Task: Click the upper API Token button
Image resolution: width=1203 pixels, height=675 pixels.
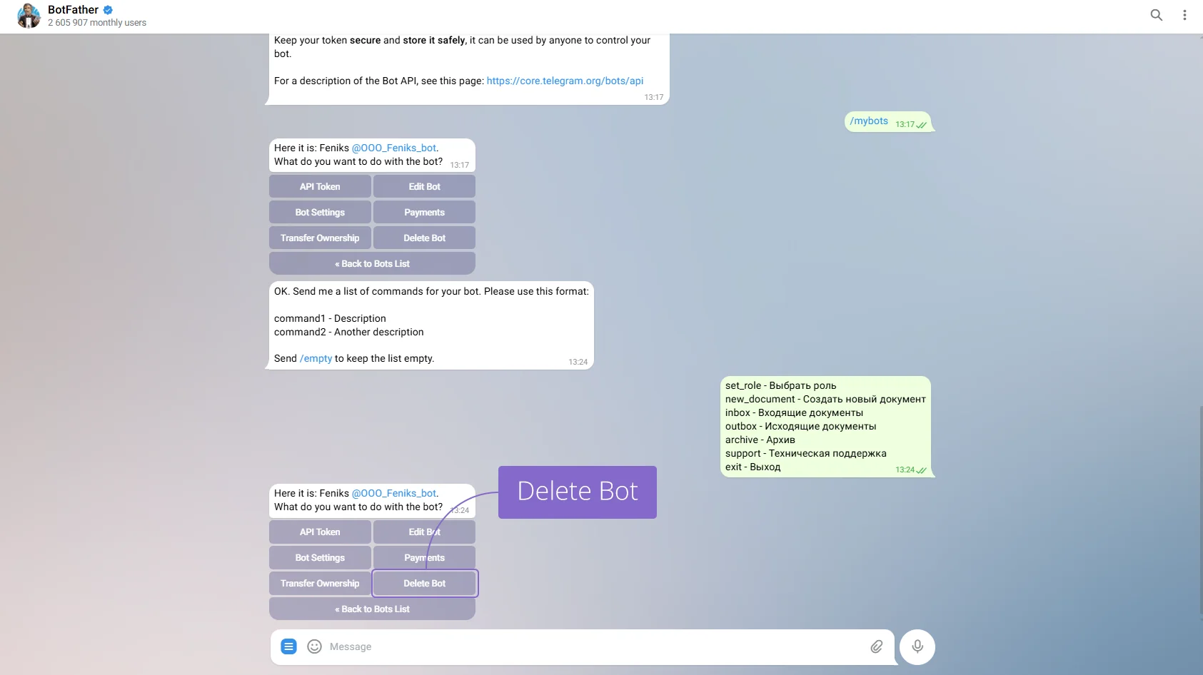Action: click(320, 186)
